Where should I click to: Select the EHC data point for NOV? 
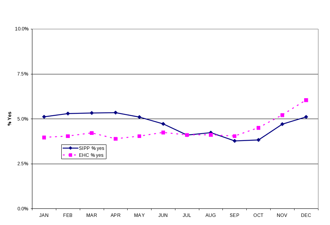click(x=282, y=115)
